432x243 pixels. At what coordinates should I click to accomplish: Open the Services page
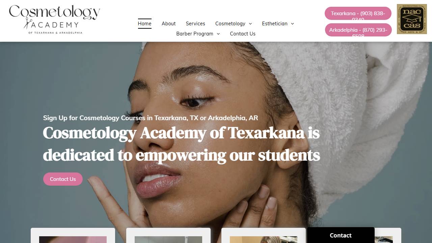pos(195,24)
